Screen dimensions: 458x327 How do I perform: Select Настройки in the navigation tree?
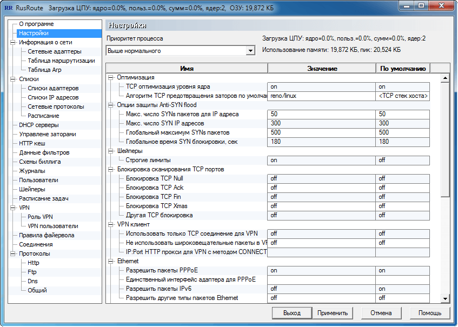coord(34,34)
